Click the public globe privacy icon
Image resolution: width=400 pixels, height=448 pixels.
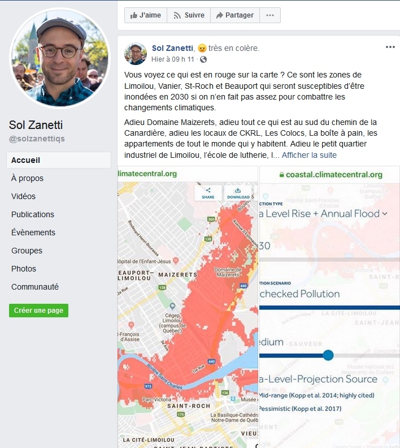point(203,59)
